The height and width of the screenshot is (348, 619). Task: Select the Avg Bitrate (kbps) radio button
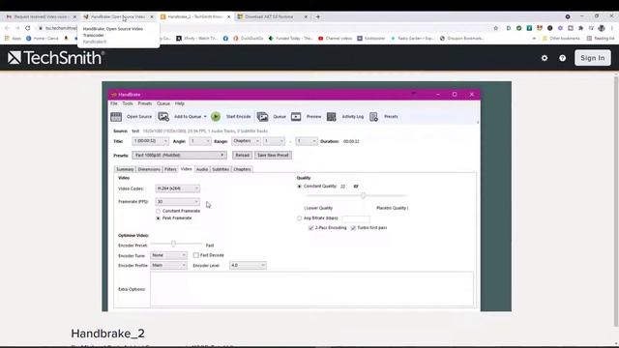299,218
